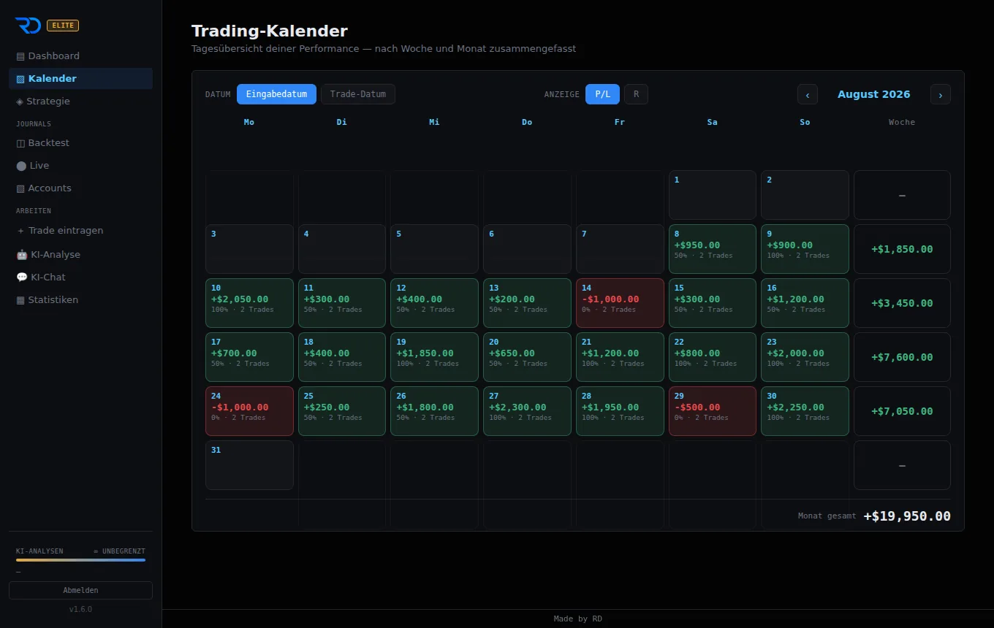Select August 23 showing +$2,000.00
The width and height of the screenshot is (994, 628).
pyautogui.click(x=805, y=357)
